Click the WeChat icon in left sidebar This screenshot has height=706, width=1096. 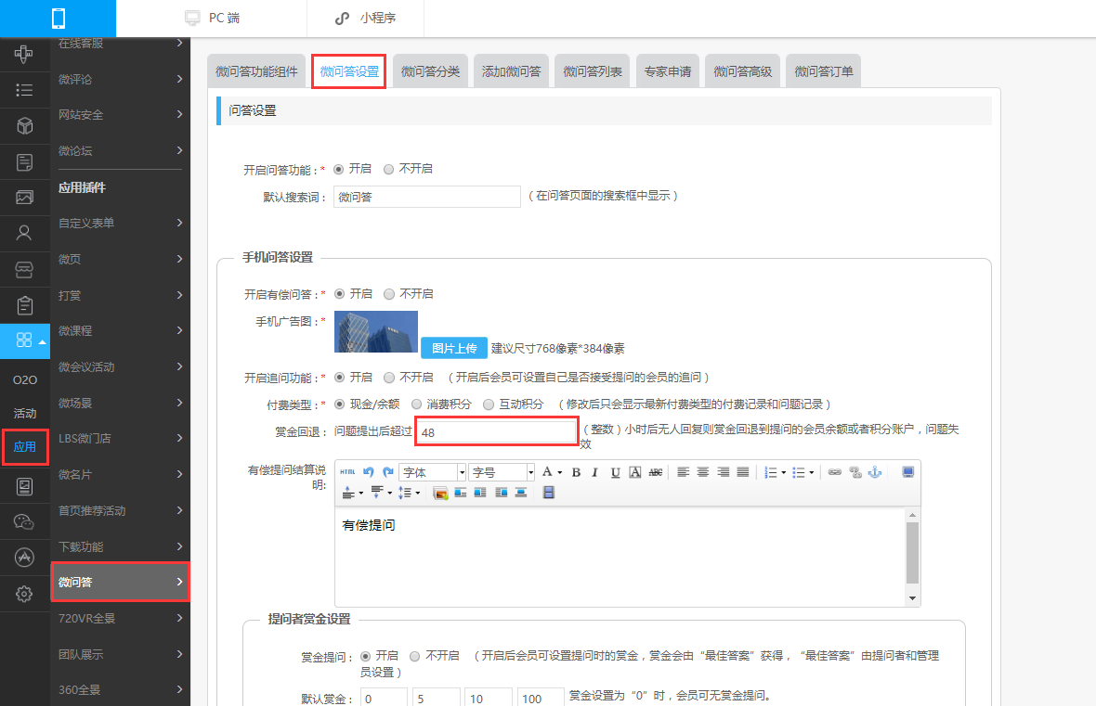pos(24,521)
